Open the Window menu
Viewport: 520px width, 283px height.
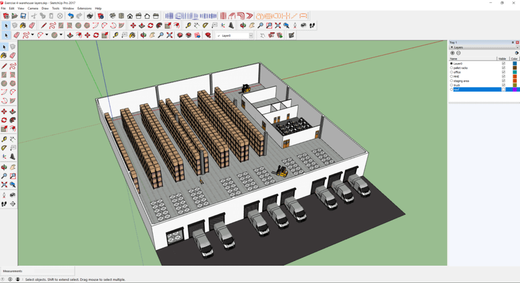[69, 8]
